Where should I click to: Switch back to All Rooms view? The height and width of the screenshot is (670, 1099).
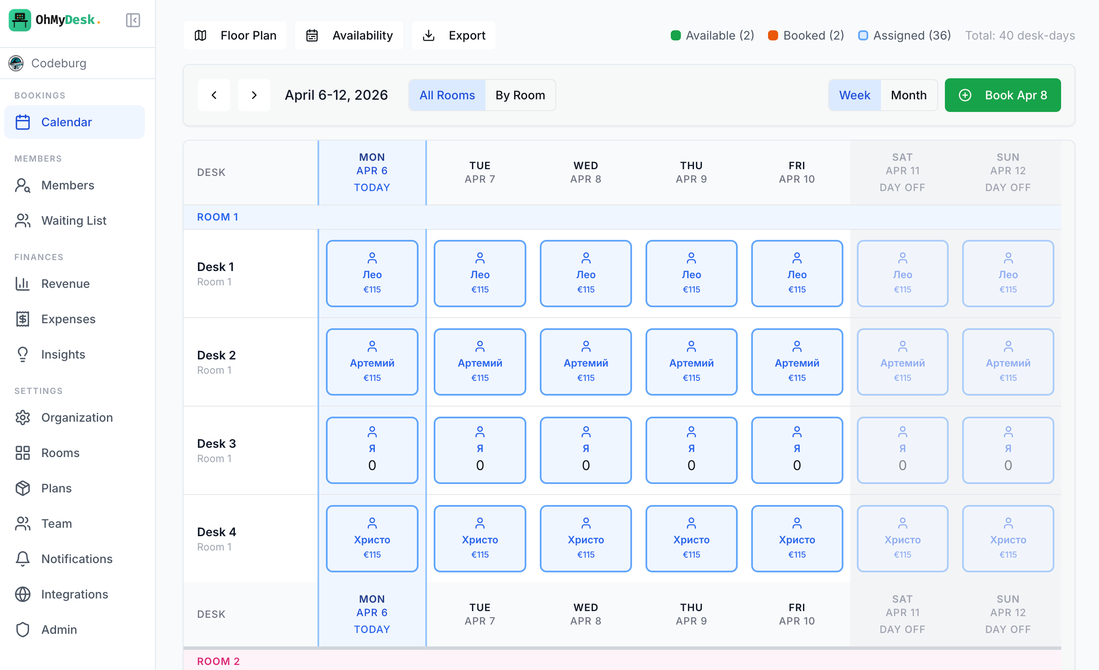click(x=447, y=95)
